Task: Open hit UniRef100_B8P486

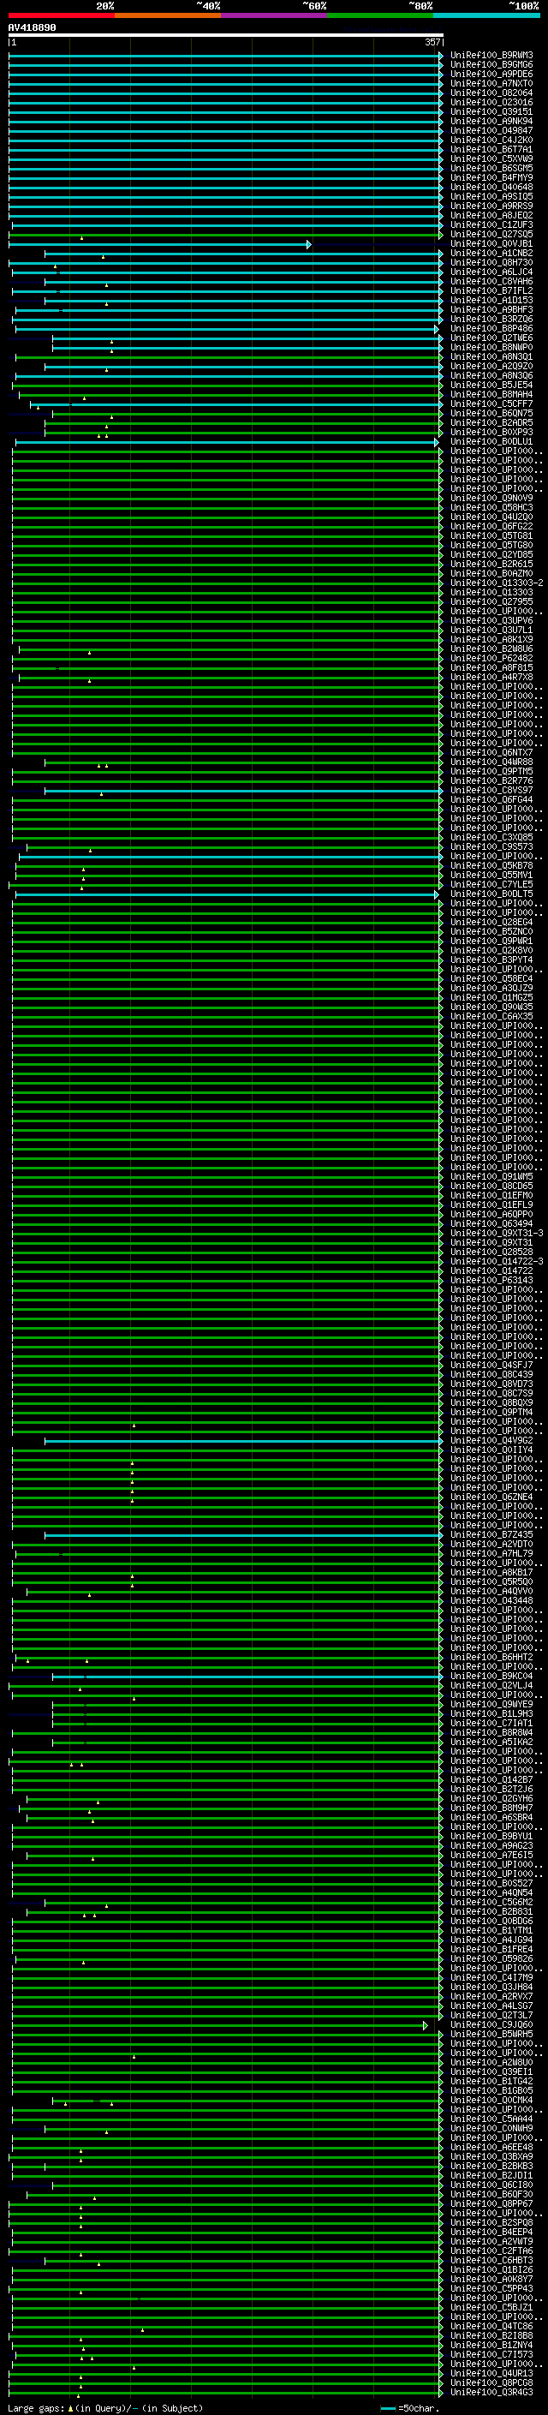Action: 491,328
